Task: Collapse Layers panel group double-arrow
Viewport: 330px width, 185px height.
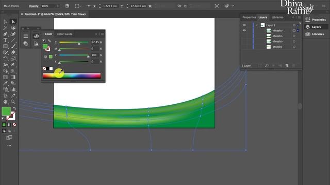Action: [293, 17]
